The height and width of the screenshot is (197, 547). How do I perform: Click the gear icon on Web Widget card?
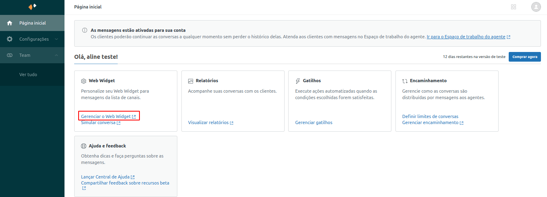84,81
